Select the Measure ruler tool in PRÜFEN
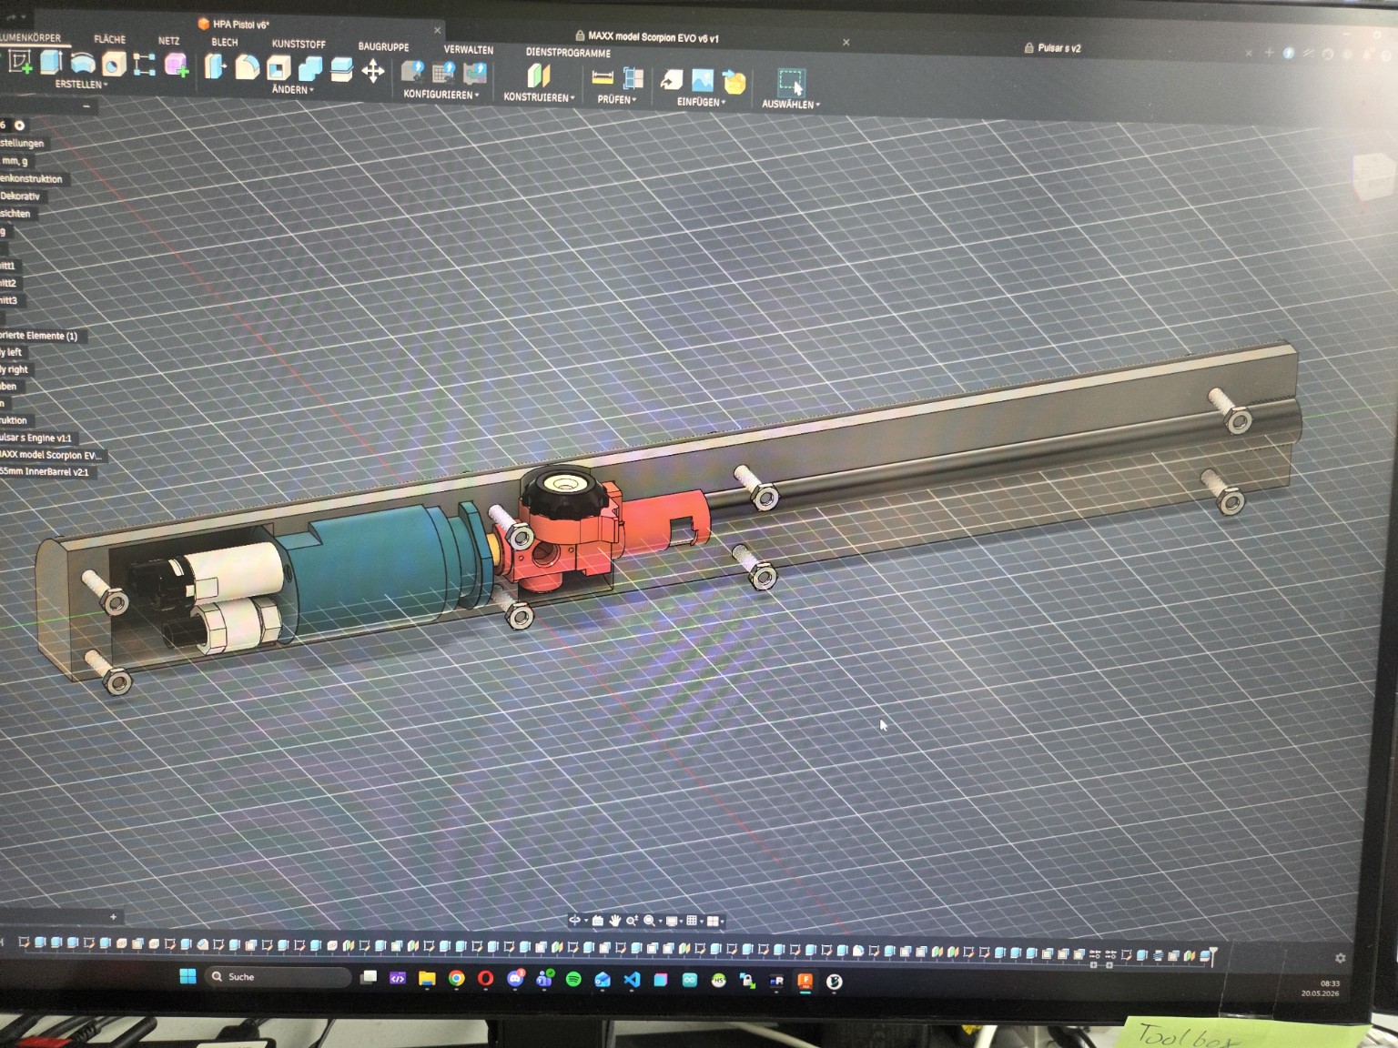Viewport: 1398px width, 1048px height. pyautogui.click(x=603, y=77)
